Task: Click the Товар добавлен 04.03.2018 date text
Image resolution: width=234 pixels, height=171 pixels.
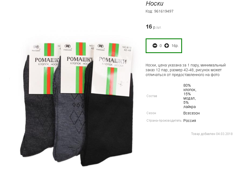Action: click(x=212, y=134)
